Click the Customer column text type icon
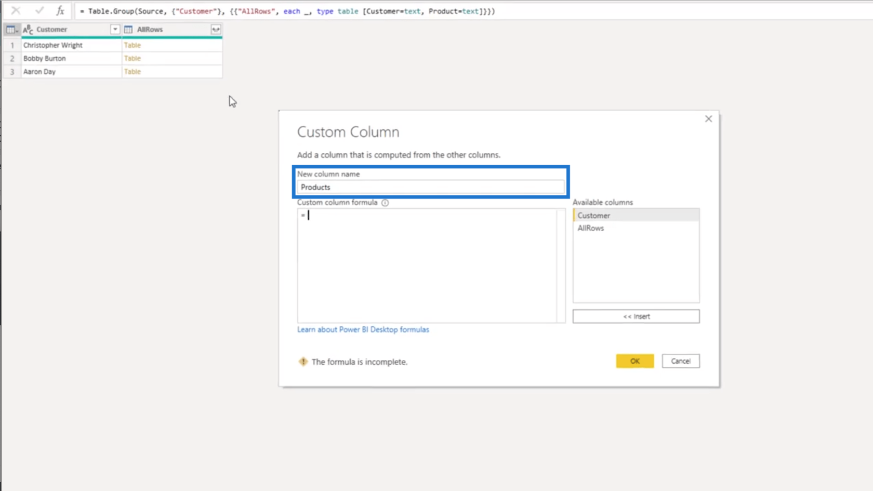Image resolution: width=873 pixels, height=491 pixels. pyautogui.click(x=28, y=30)
